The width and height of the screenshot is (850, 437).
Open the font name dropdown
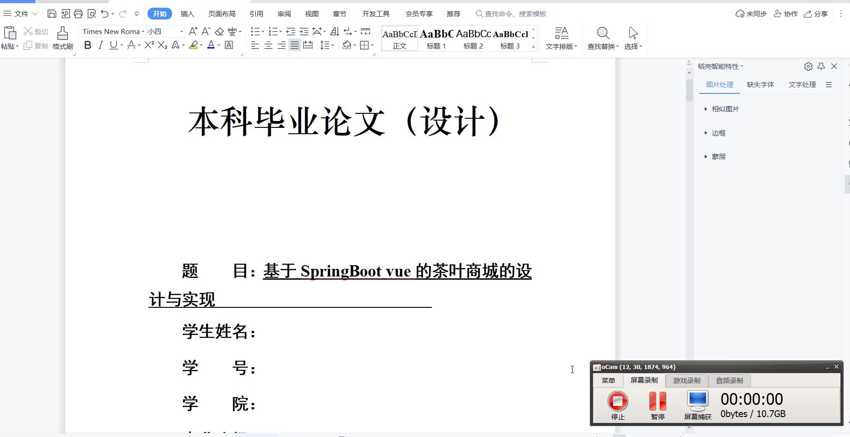click(143, 31)
